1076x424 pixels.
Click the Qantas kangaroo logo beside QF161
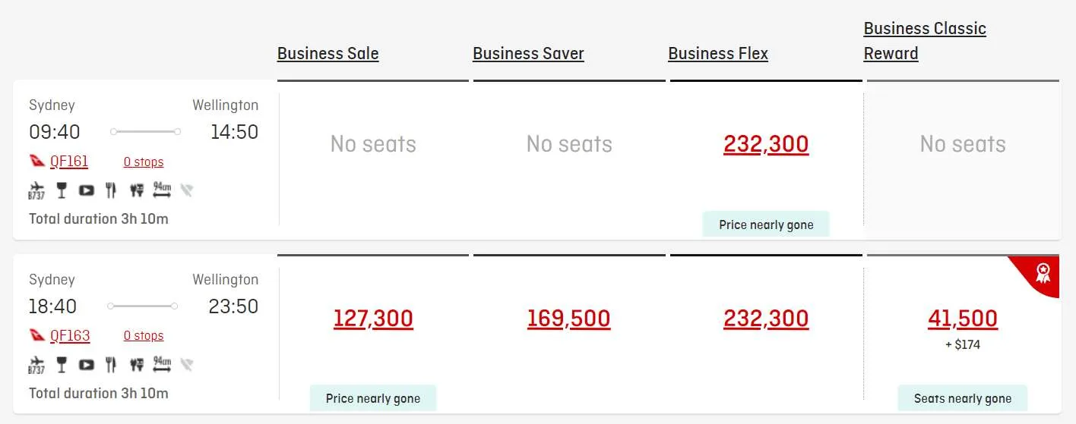click(37, 162)
